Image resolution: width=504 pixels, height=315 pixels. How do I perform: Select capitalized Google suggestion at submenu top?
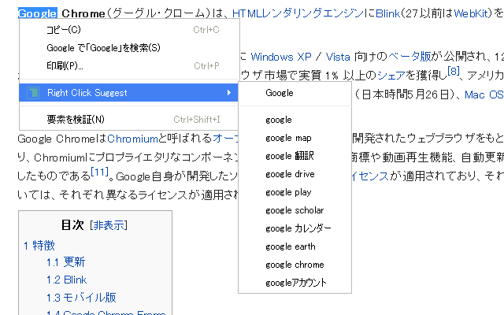coord(295,93)
